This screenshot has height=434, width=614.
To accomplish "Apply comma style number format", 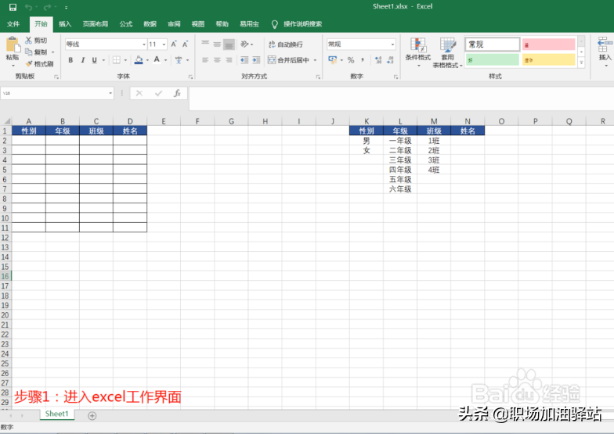I will (363, 59).
